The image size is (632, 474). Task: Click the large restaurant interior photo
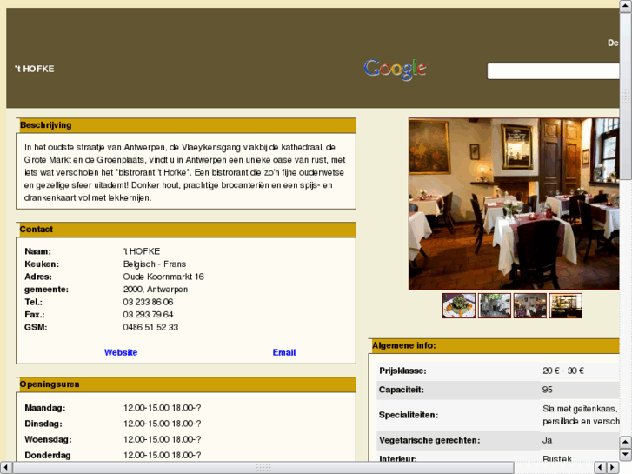click(x=514, y=204)
